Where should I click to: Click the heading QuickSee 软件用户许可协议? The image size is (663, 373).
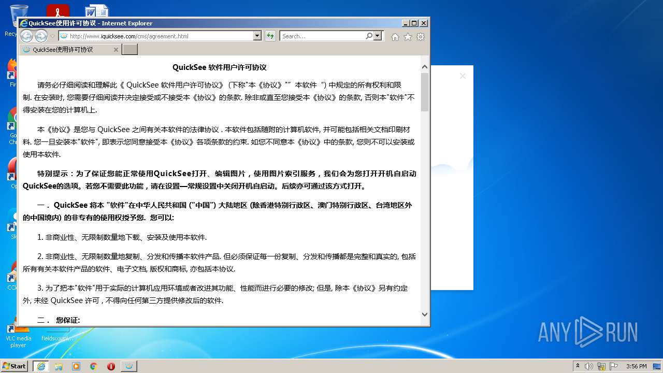pos(220,67)
